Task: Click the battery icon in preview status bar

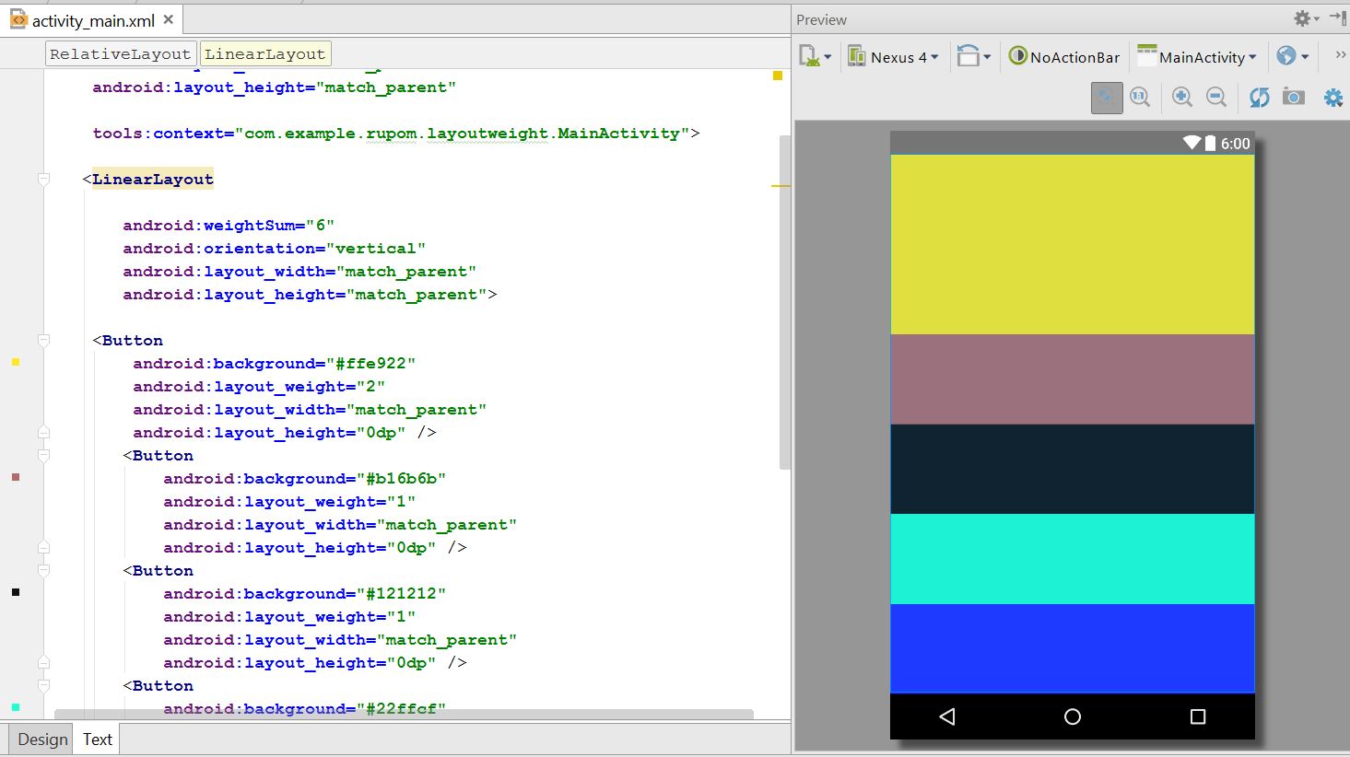Action: click(1210, 143)
